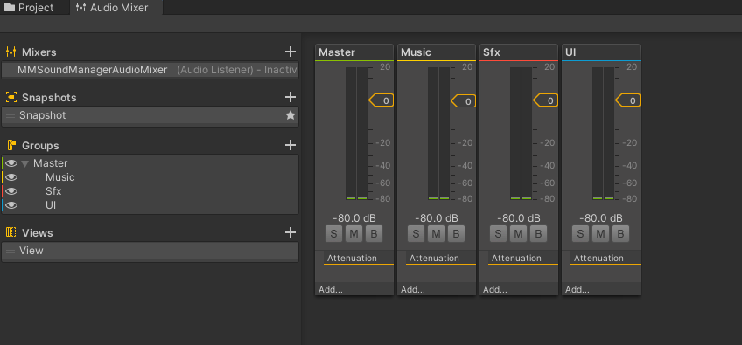Add a new snapshot with plus icon
This screenshot has height=345, width=742.
290,97
